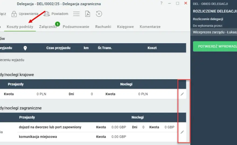The width and height of the screenshot is (237, 145).
Task: Click the Uprawnienia toolbar label
Action: click(29, 14)
